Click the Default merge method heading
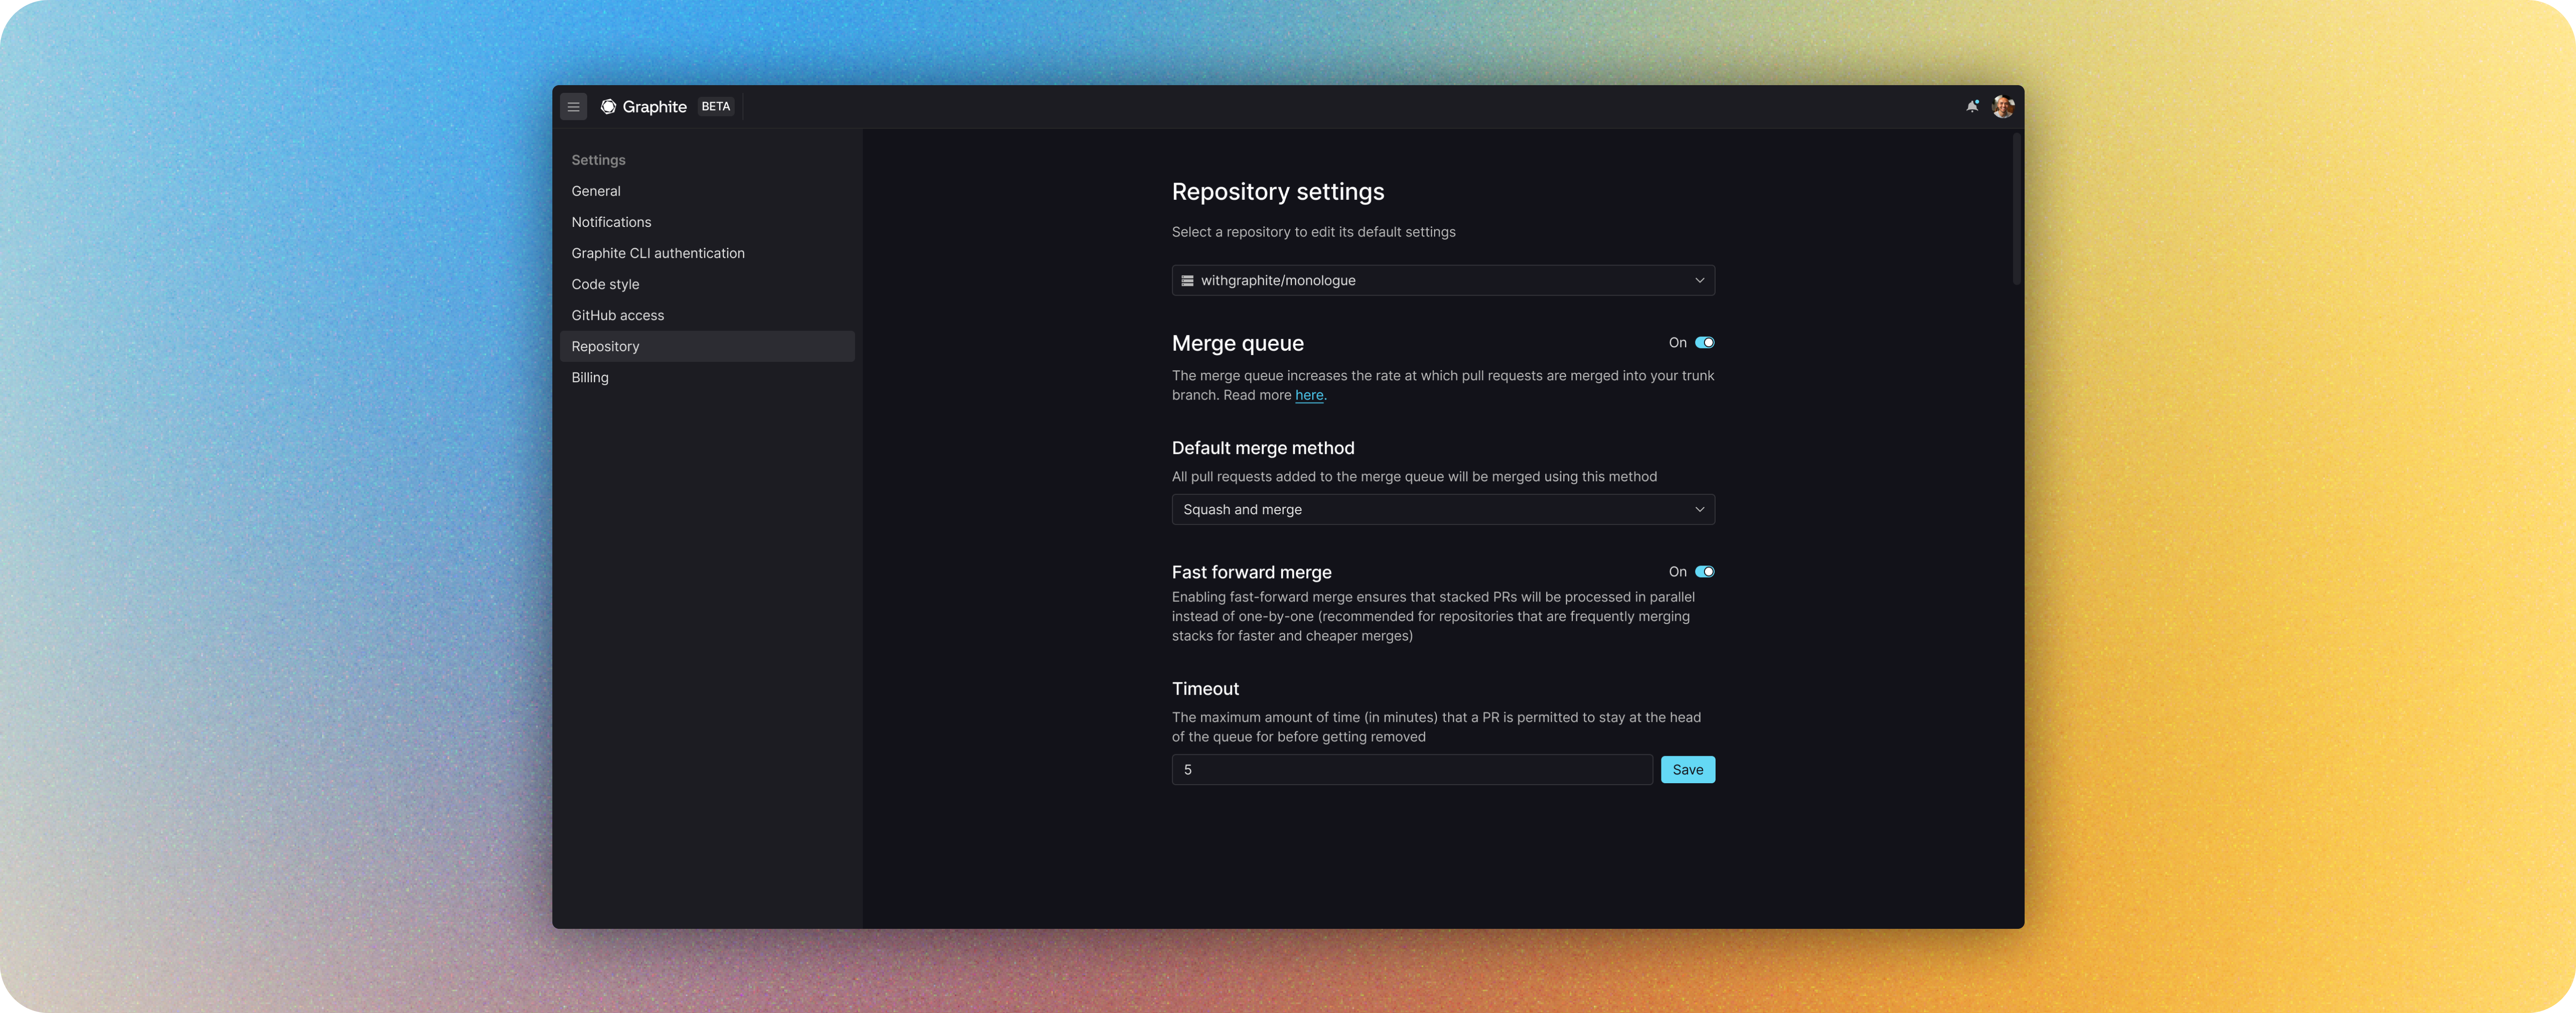The height and width of the screenshot is (1013, 2576). tap(1263, 448)
